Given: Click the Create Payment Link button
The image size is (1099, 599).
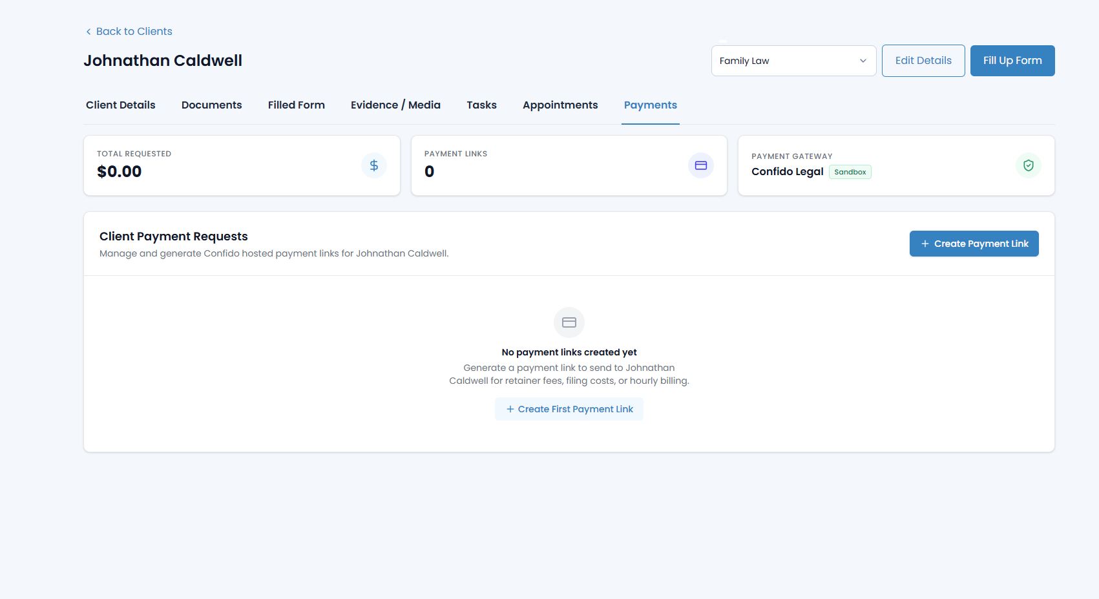Looking at the screenshot, I should pos(974,244).
